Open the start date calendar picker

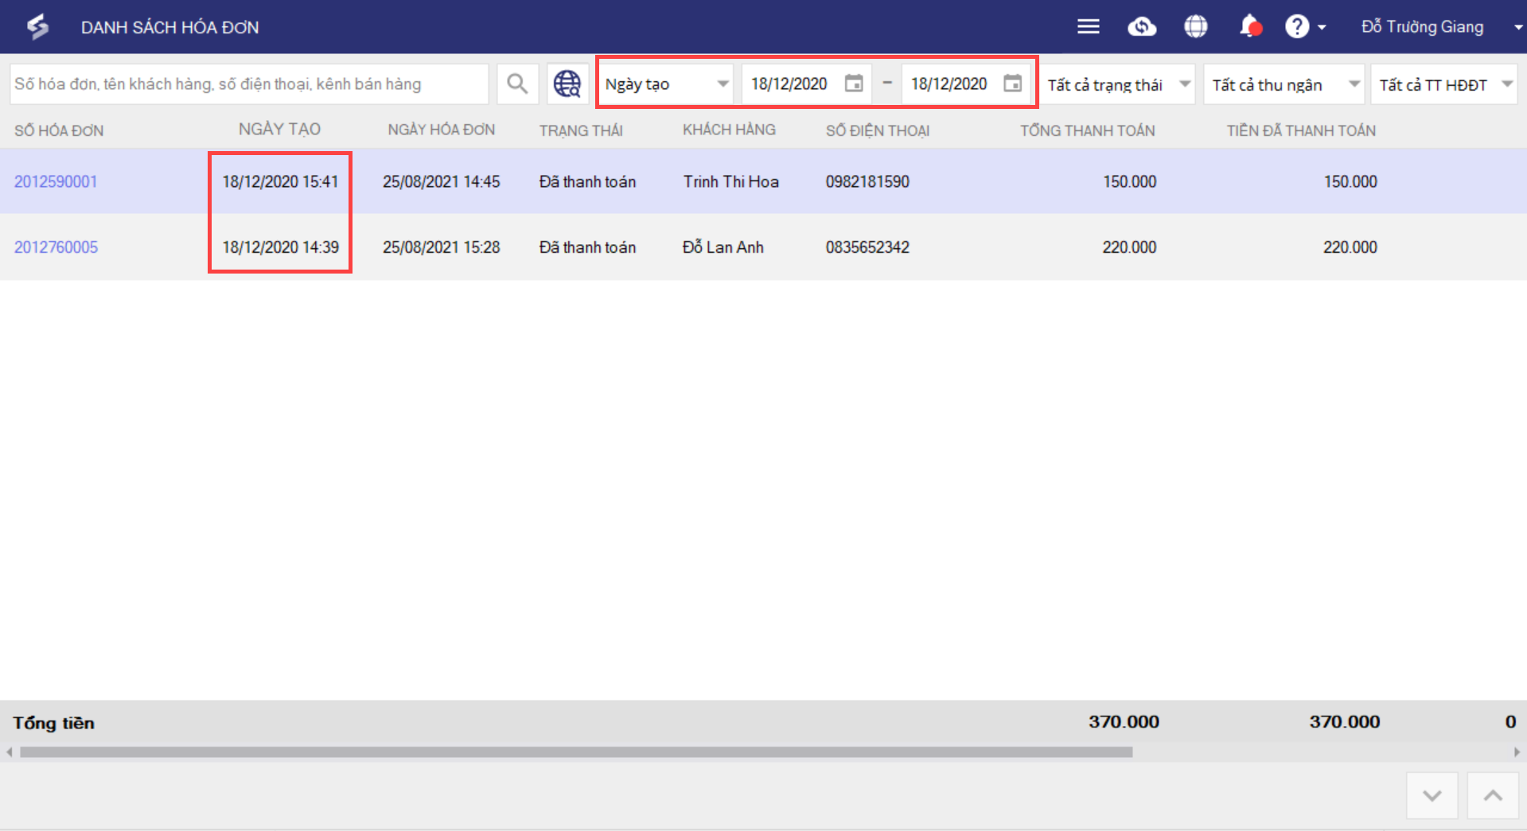(854, 83)
